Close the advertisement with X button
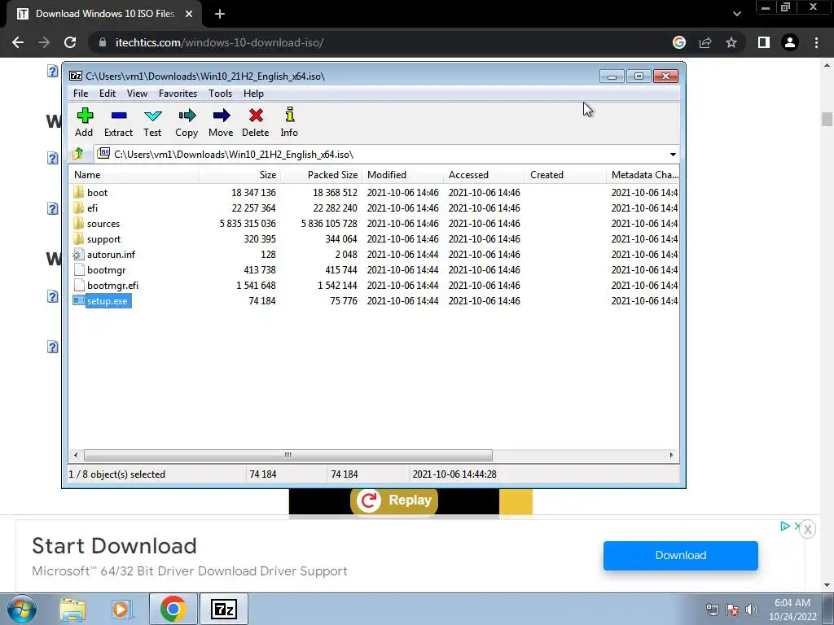Viewport: 834px width, 625px height. (x=807, y=529)
